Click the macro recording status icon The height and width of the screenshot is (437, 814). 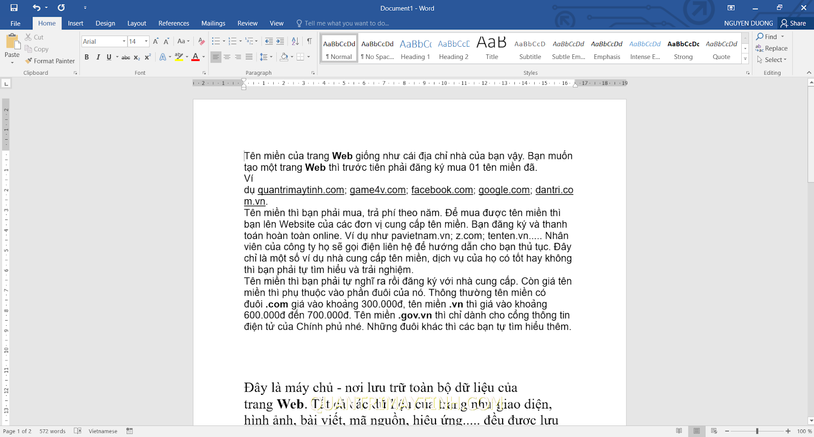click(x=130, y=431)
